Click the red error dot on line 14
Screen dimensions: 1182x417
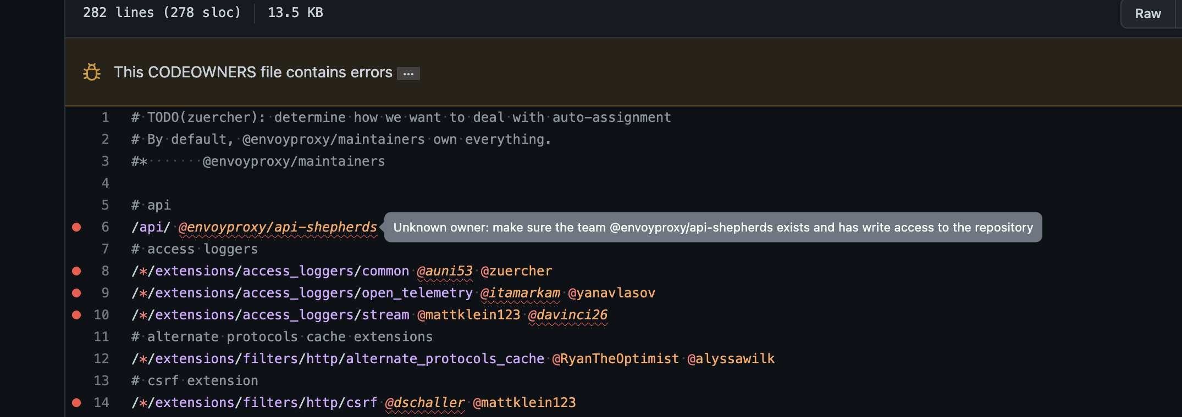pos(78,402)
